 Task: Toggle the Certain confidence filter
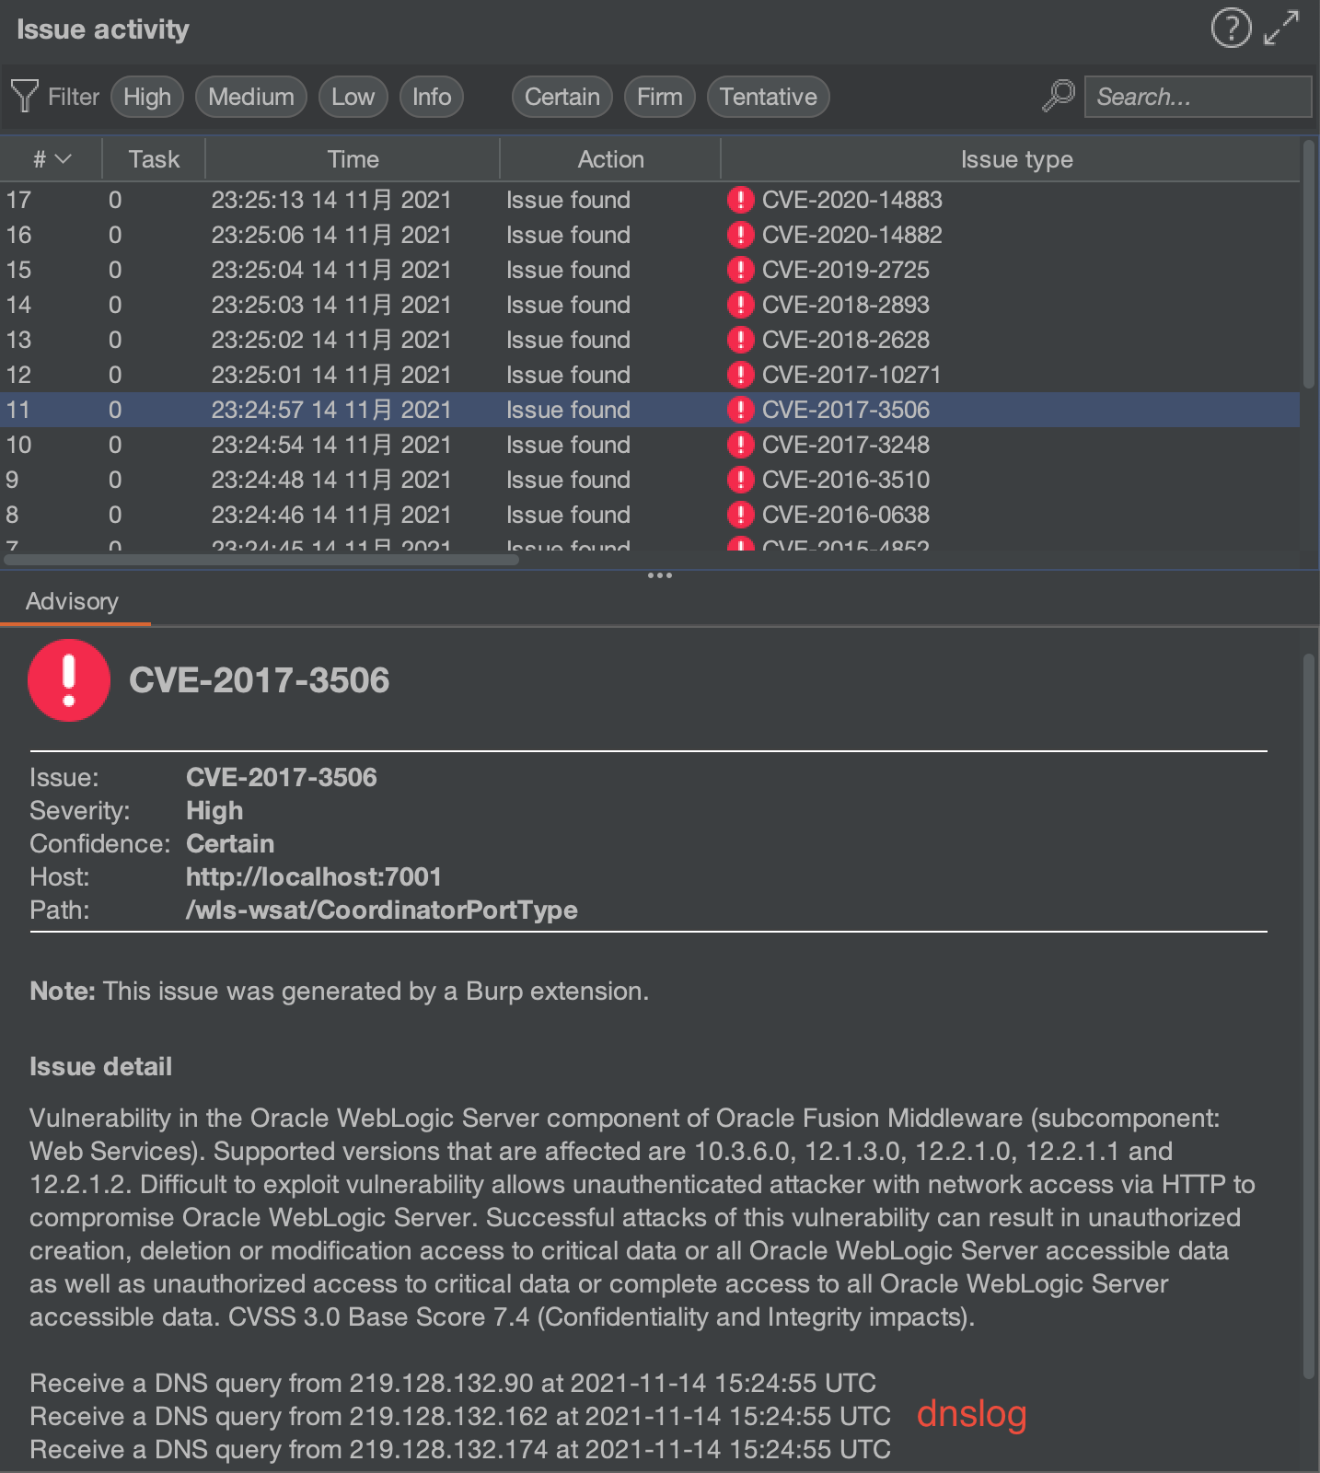pos(562,97)
